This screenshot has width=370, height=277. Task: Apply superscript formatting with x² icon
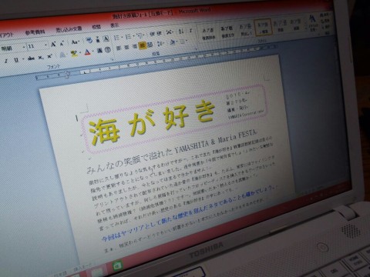(49, 56)
